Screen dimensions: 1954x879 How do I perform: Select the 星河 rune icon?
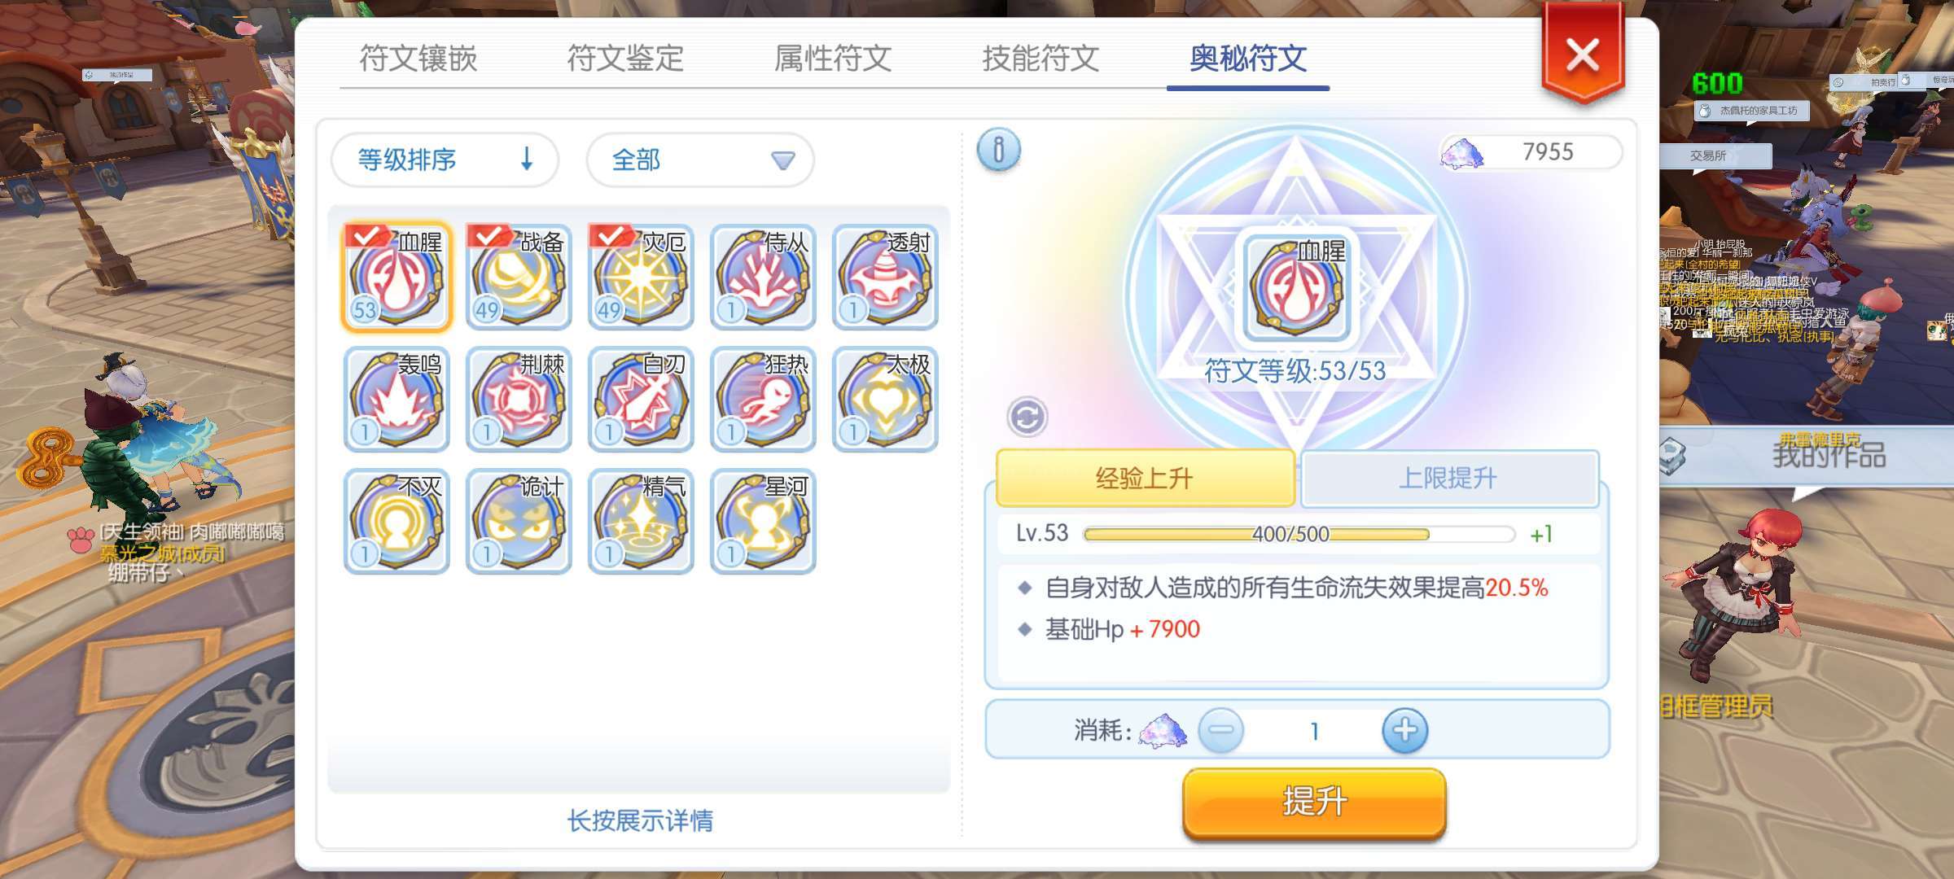click(763, 521)
